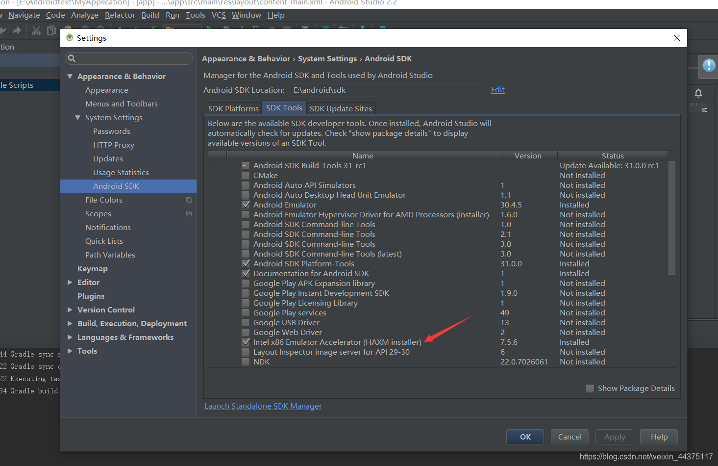Click the OK button
The image size is (718, 466).
(525, 437)
